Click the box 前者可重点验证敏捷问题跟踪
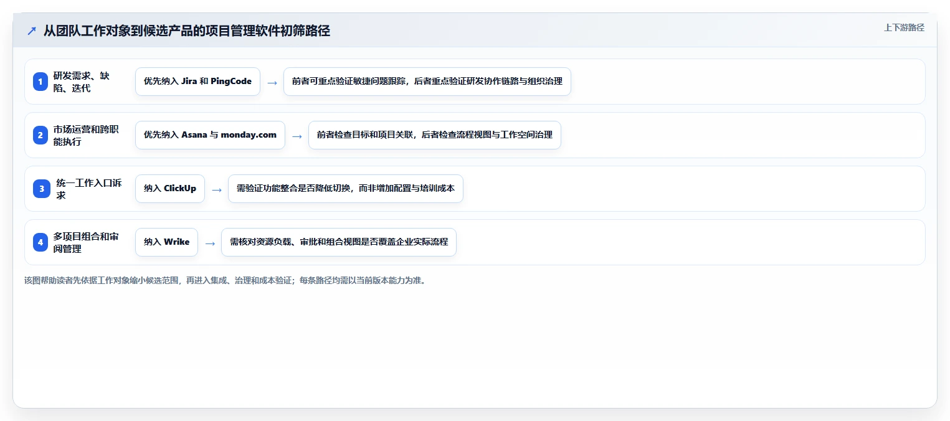This screenshot has width=950, height=421. (427, 82)
